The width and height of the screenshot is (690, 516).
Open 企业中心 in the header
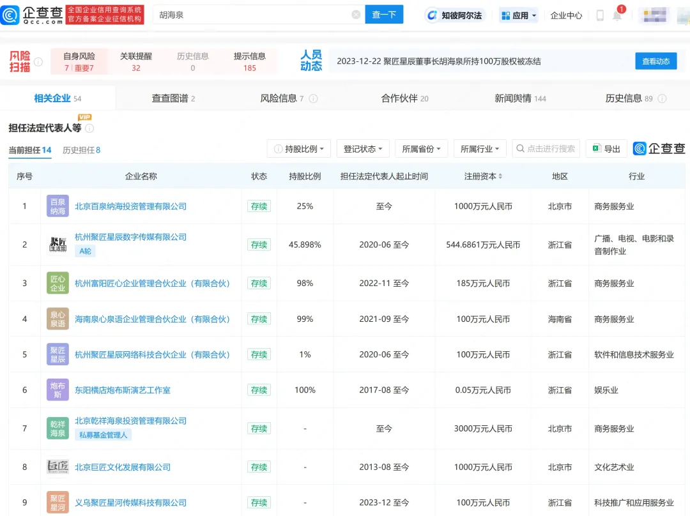click(x=566, y=15)
